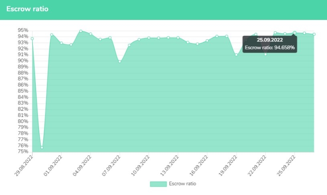Viewport: 327px width, 195px height.
Task: Select the data point for 01.09.2022
Action: pyautogui.click(x=61, y=43)
